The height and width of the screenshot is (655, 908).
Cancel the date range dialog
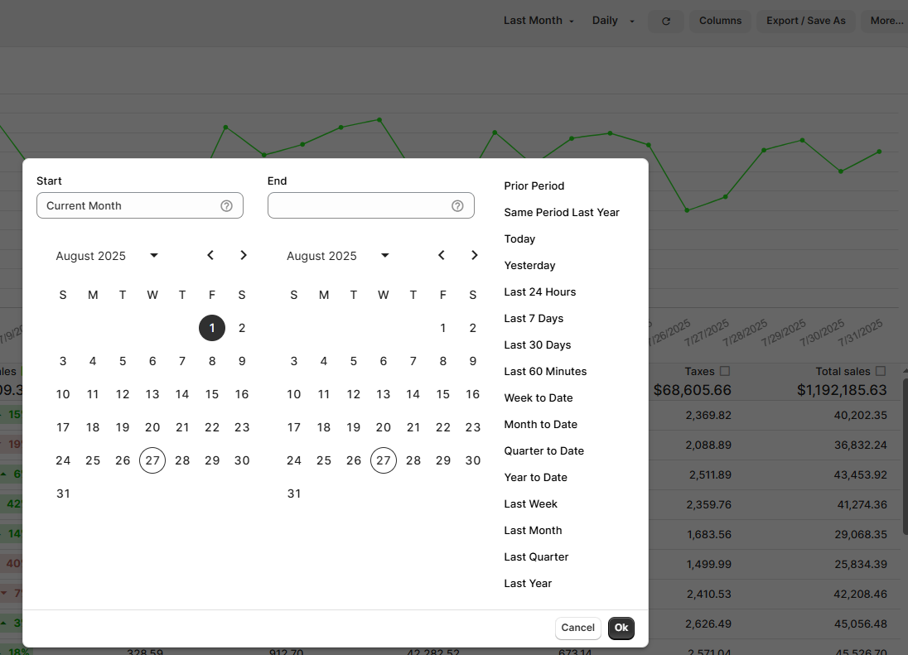pos(577,628)
